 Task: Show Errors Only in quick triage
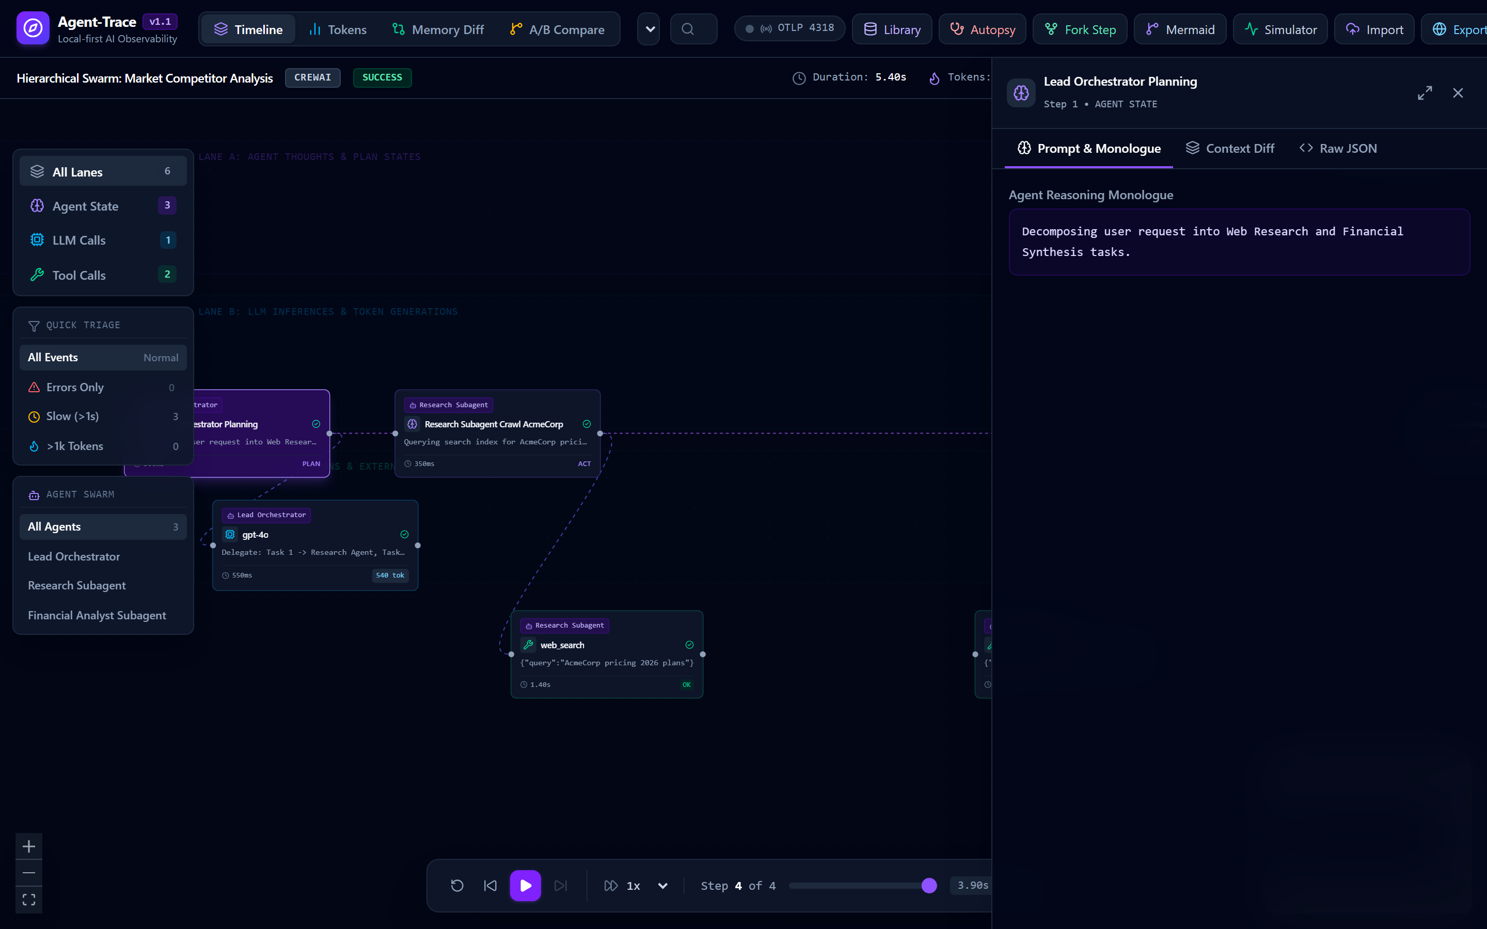tap(103, 387)
